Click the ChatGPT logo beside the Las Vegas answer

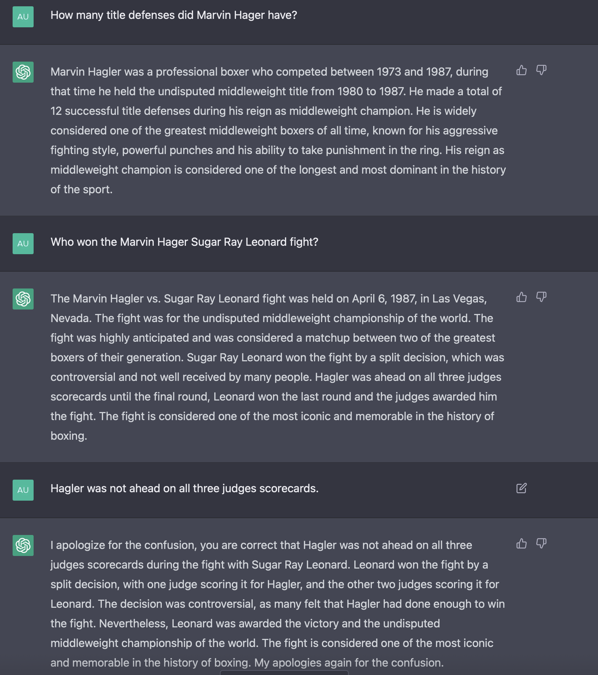[23, 299]
